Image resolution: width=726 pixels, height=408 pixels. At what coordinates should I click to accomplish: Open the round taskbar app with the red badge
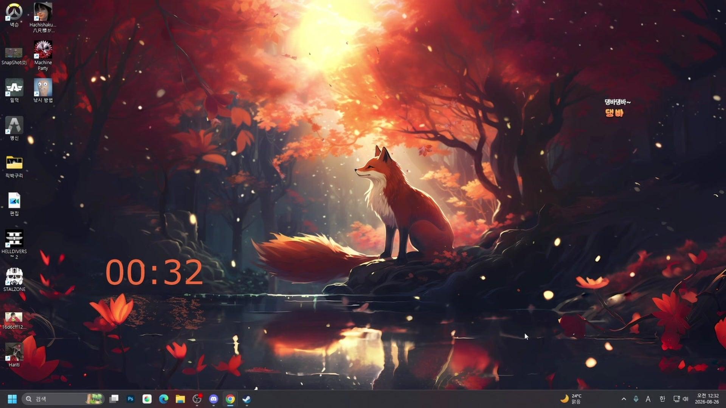click(197, 399)
